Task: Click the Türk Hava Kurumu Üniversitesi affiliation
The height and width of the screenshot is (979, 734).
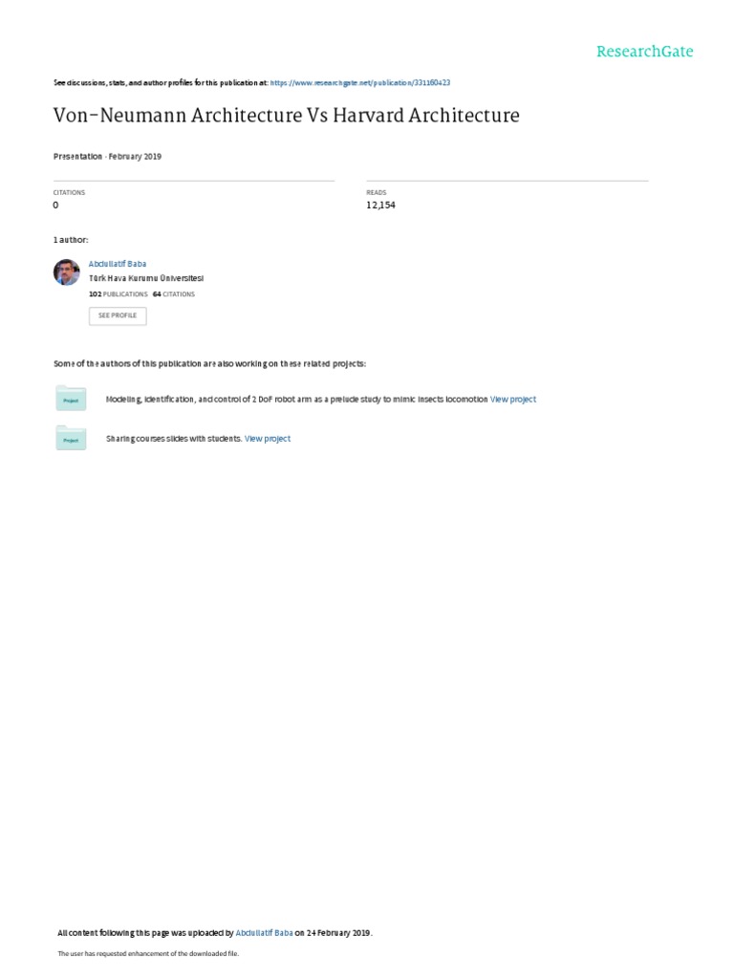Action: [146, 278]
